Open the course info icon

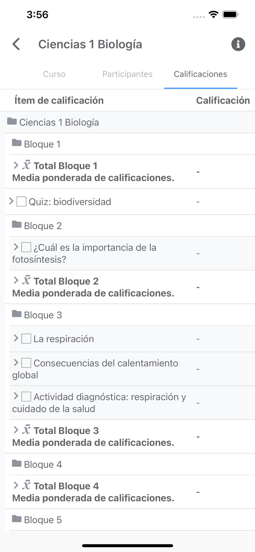pyautogui.click(x=238, y=44)
